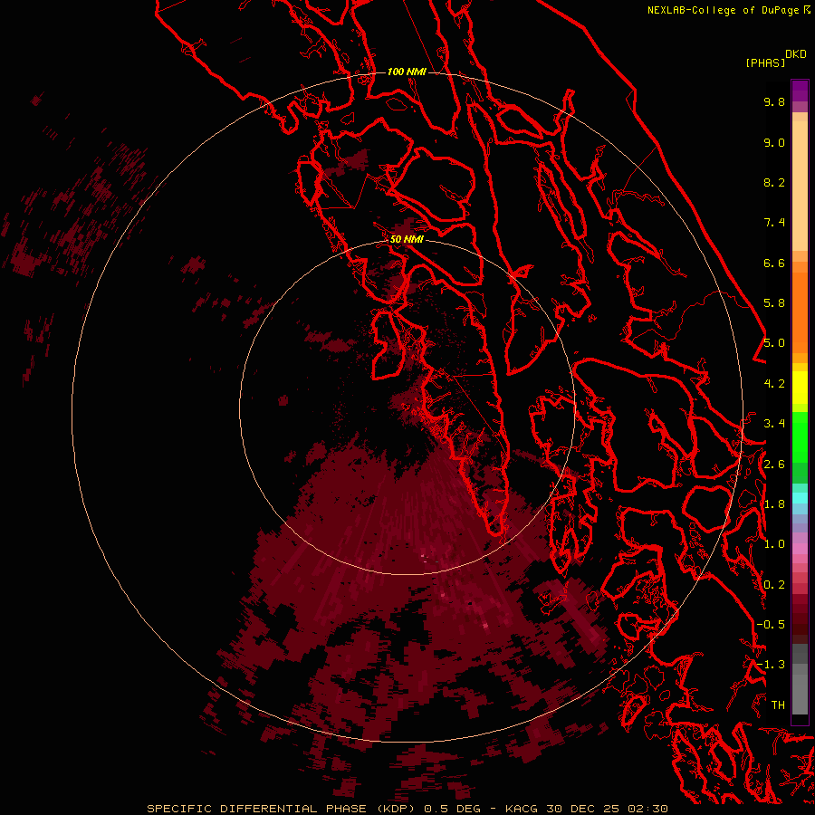Select the 0.2 scale value

(774, 585)
